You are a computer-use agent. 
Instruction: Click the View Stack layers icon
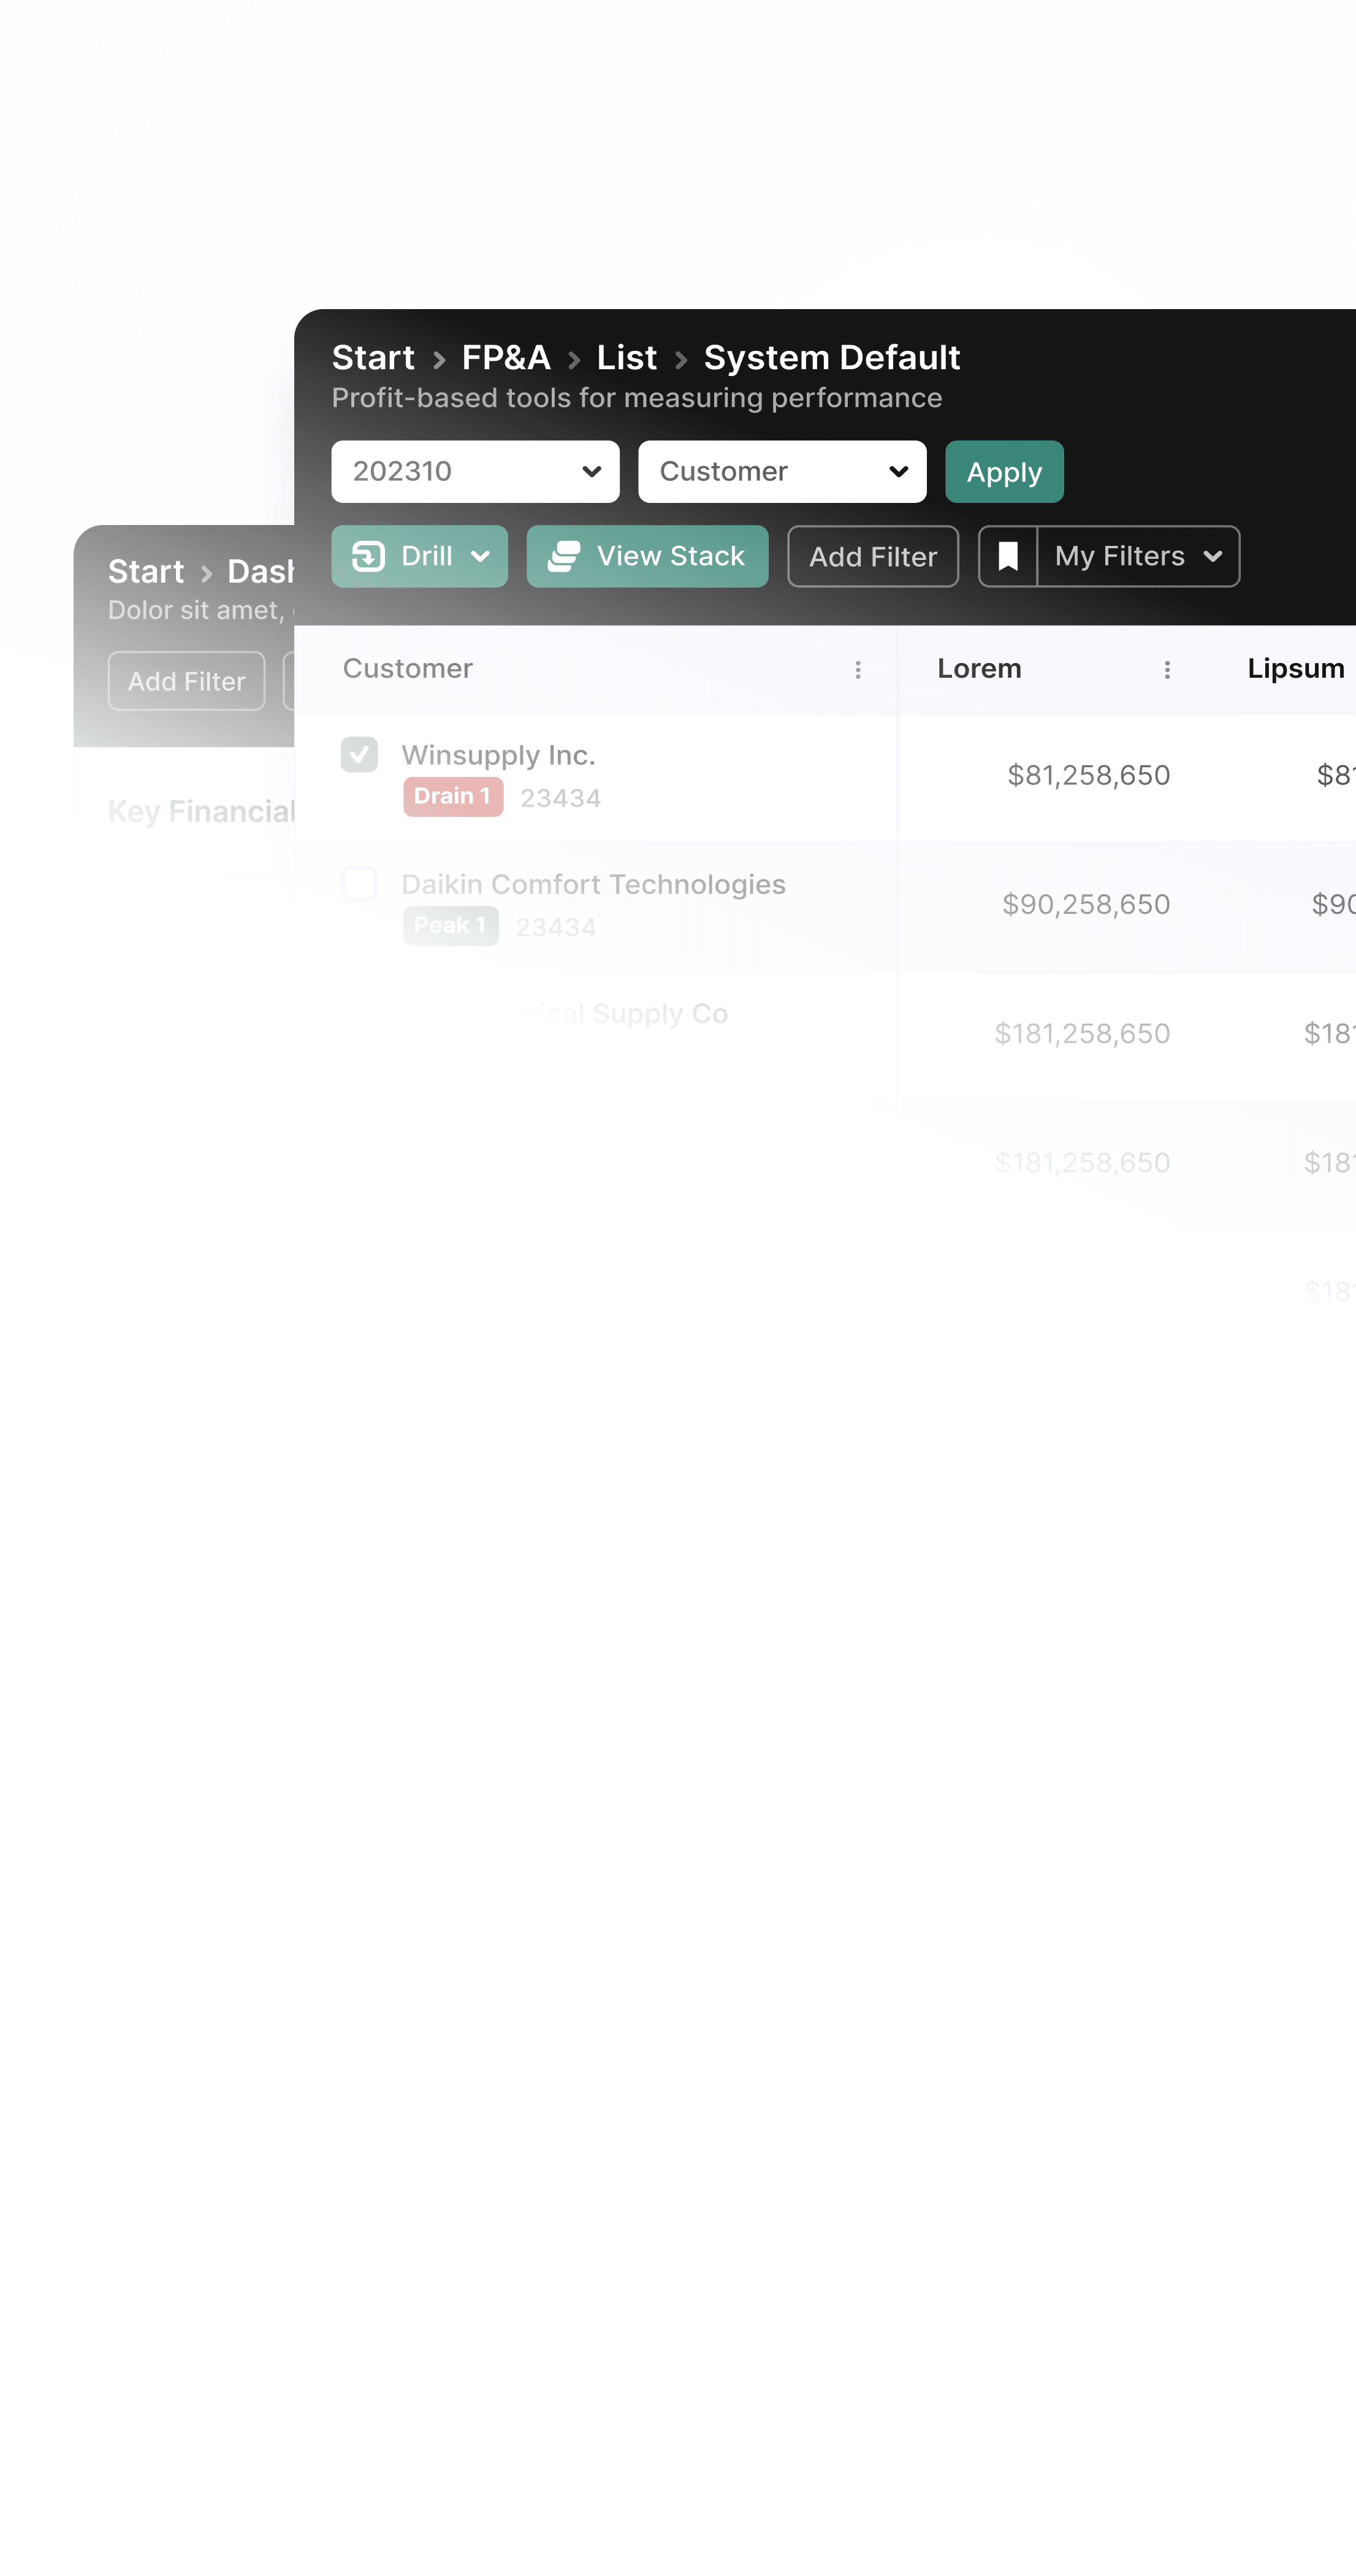[x=563, y=556]
